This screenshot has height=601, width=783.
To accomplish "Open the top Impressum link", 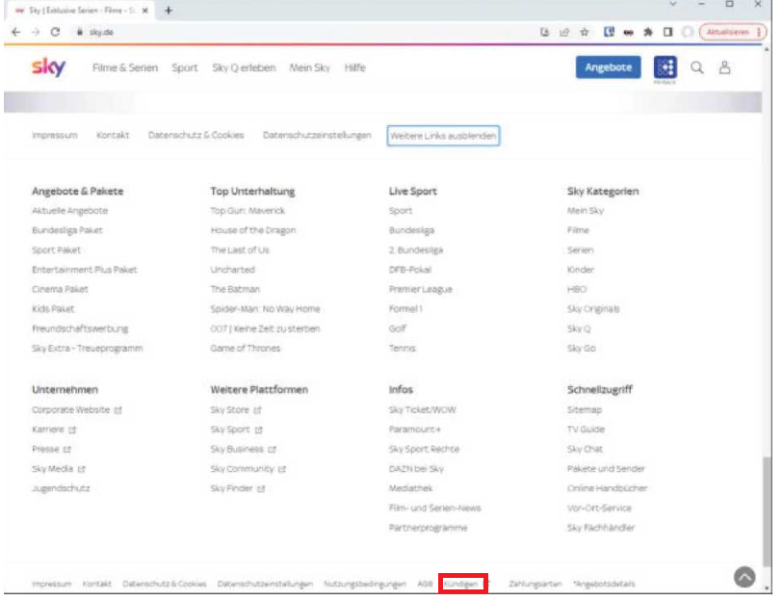I will tap(55, 135).
